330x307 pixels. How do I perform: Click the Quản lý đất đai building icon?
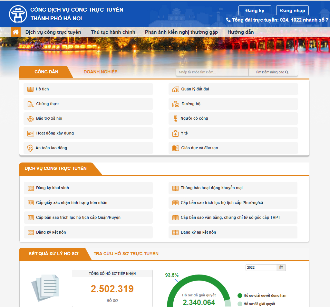[176, 89]
